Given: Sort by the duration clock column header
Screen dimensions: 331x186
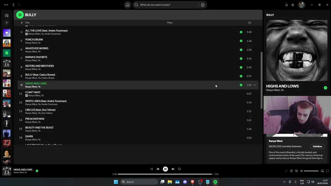Looking at the screenshot, I should tap(250, 23).
